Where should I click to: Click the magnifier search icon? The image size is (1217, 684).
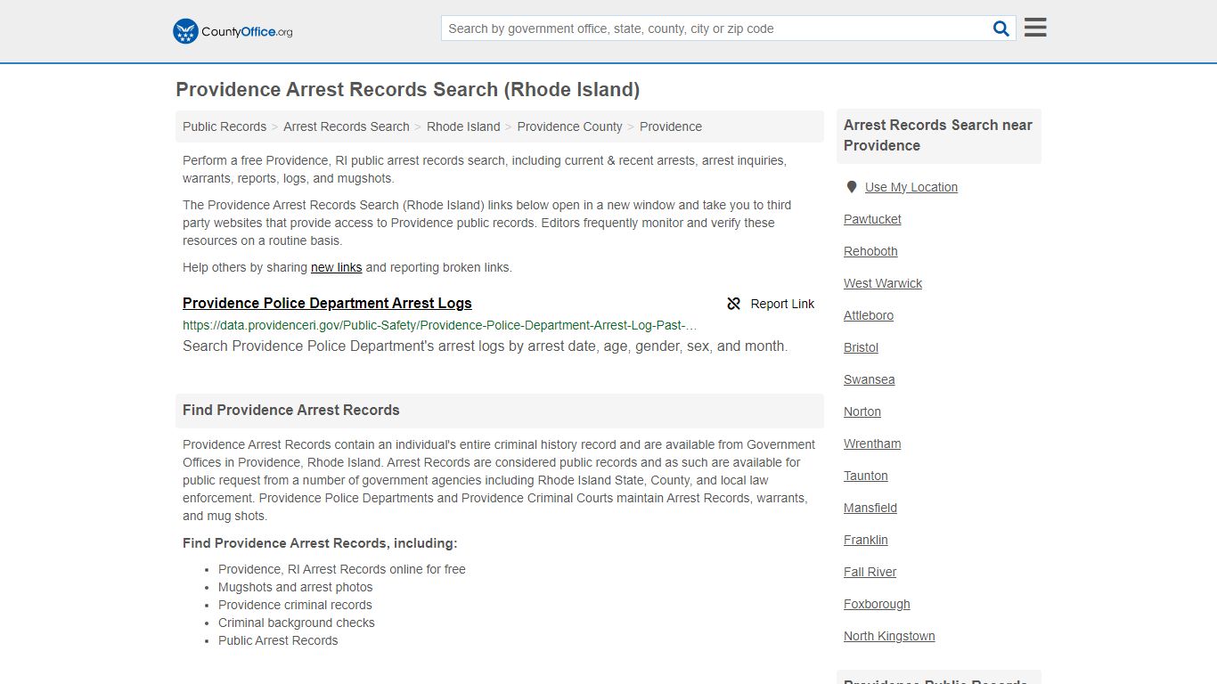(x=1001, y=28)
